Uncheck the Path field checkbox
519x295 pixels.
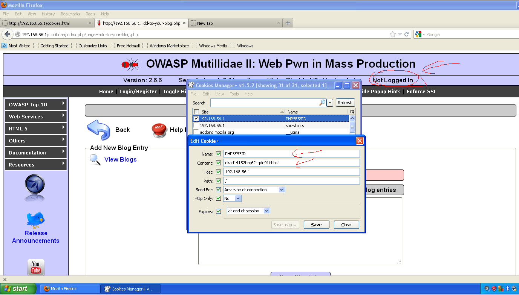pos(219,181)
